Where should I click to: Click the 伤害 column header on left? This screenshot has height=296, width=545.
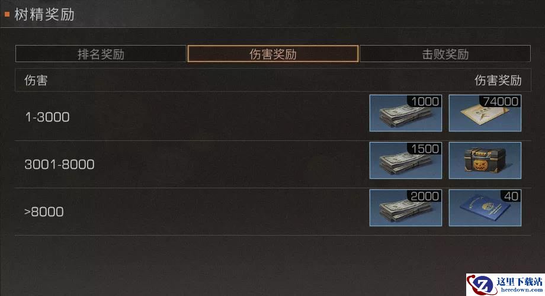pos(36,81)
